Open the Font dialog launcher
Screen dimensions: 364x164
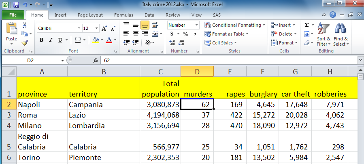click(x=115, y=51)
